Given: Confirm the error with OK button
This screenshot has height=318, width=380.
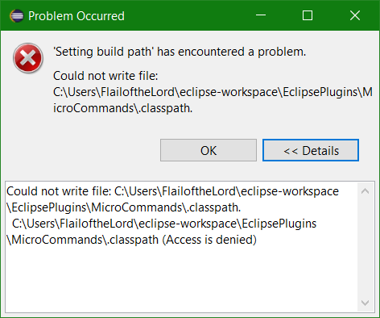Looking at the screenshot, I should tap(209, 150).
